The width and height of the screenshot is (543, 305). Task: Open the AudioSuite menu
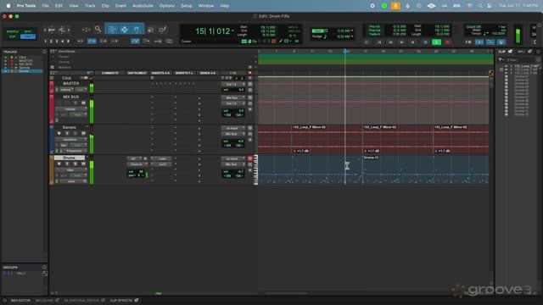(143, 6)
